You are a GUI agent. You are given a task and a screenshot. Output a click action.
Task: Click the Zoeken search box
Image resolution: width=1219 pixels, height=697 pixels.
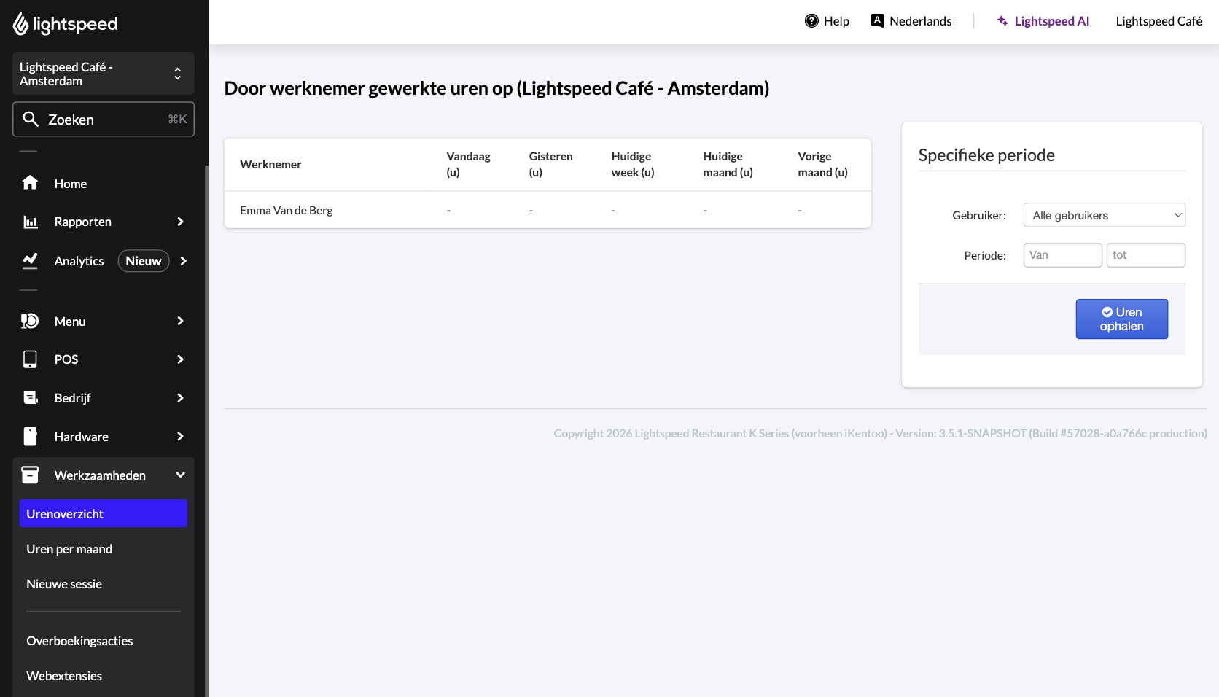[104, 120]
